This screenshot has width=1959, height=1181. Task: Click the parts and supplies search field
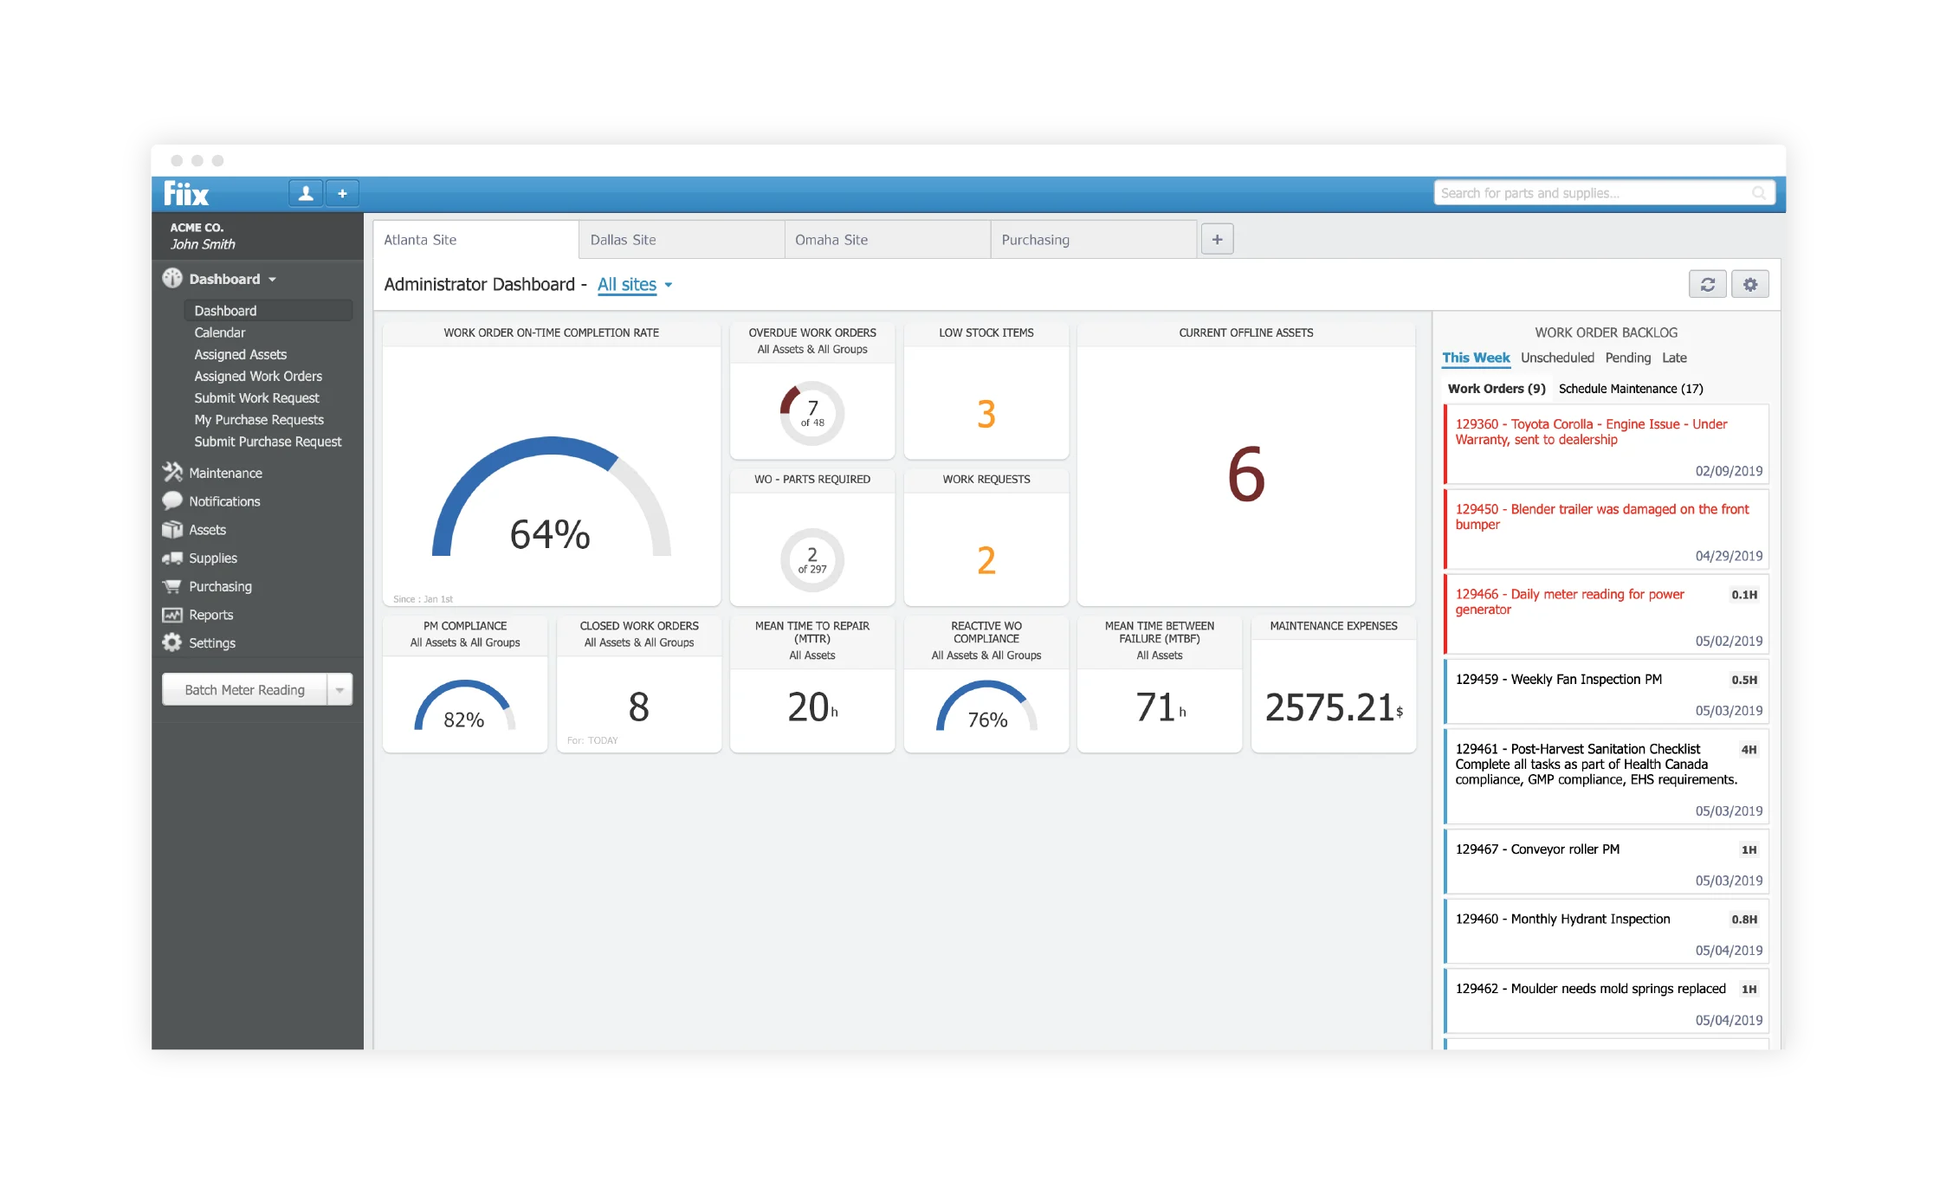click(x=1604, y=193)
